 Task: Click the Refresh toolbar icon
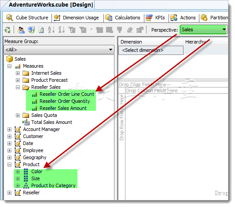coord(41,30)
